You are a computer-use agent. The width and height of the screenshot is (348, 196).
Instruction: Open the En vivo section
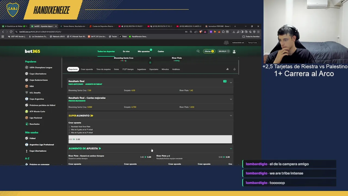click(126, 51)
